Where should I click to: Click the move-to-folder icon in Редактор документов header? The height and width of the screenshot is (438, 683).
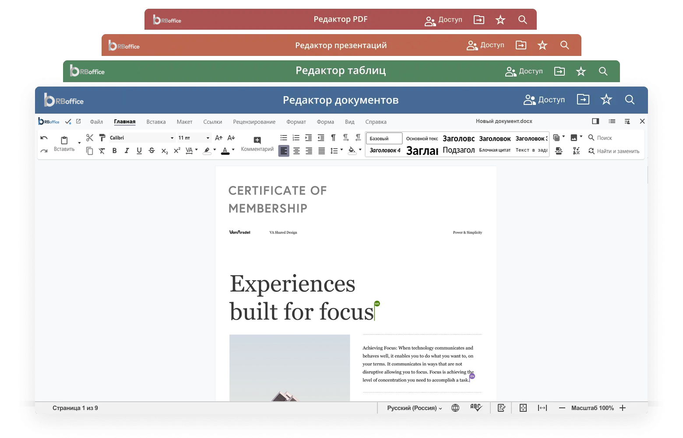coord(583,100)
